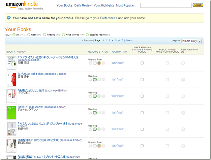Open Most Popular page

(x=125, y=5)
